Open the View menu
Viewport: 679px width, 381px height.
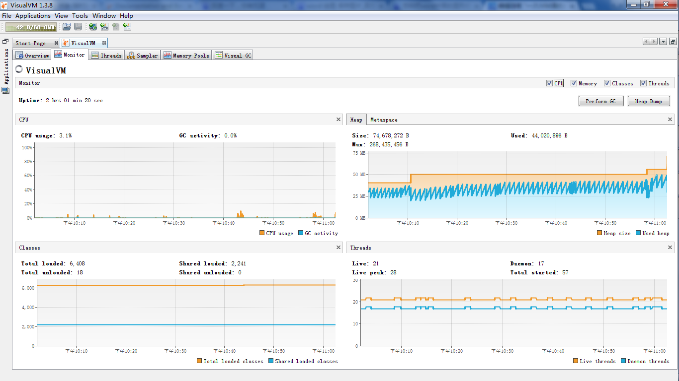(61, 16)
